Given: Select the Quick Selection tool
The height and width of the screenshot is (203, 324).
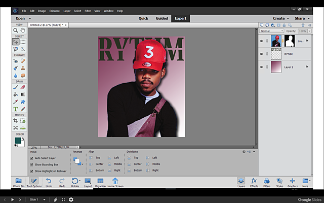Looking at the screenshot, I should click(x=23, y=49).
